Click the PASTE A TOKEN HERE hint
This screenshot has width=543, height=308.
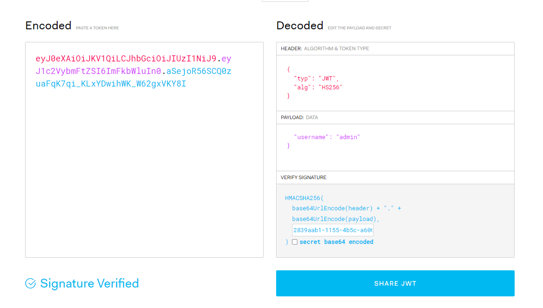[97, 28]
